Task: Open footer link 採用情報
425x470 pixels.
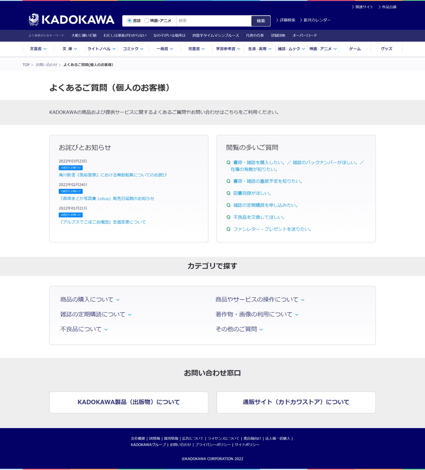Action: (x=171, y=439)
